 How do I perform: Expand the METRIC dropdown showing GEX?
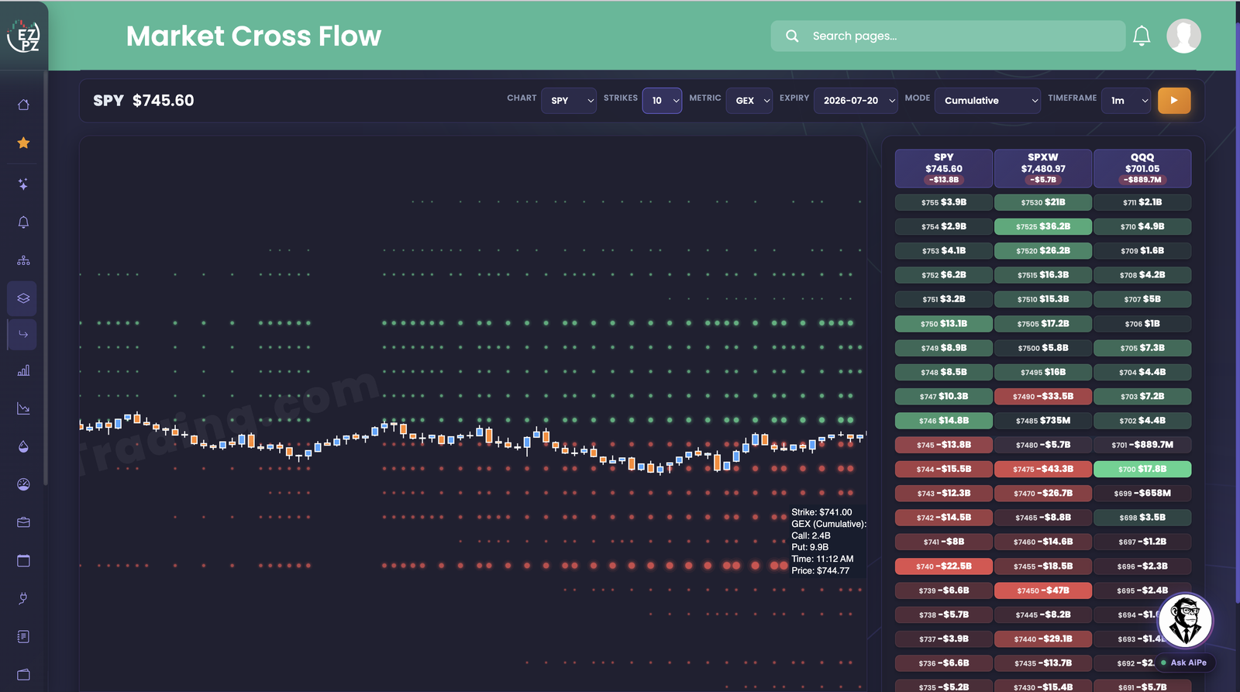749,101
